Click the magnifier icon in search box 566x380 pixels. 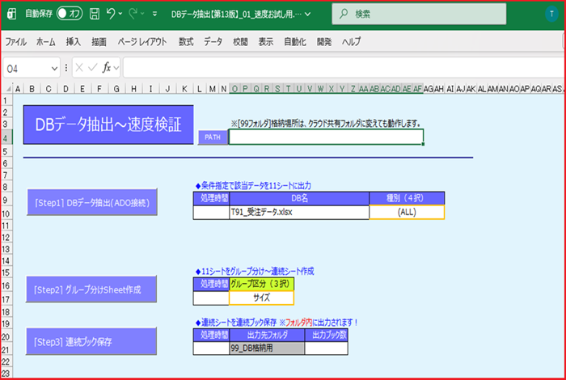point(344,14)
